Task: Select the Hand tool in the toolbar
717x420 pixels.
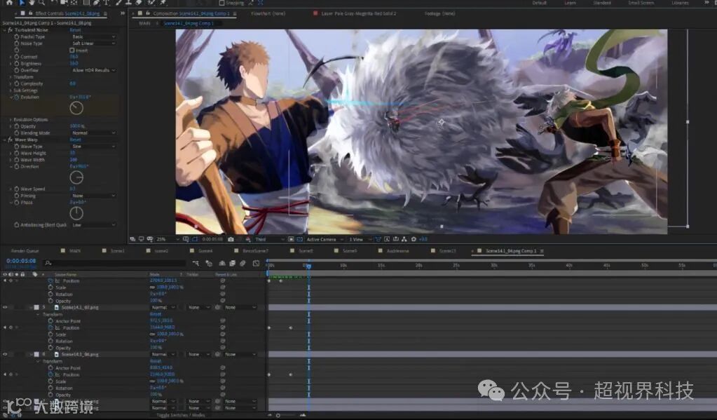Action: point(32,3)
